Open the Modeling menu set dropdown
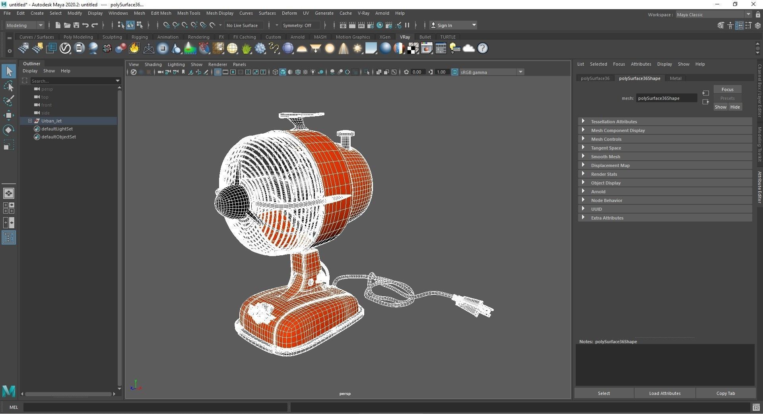 tap(25, 25)
